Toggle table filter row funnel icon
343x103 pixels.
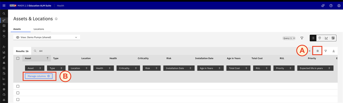(x=326, y=51)
